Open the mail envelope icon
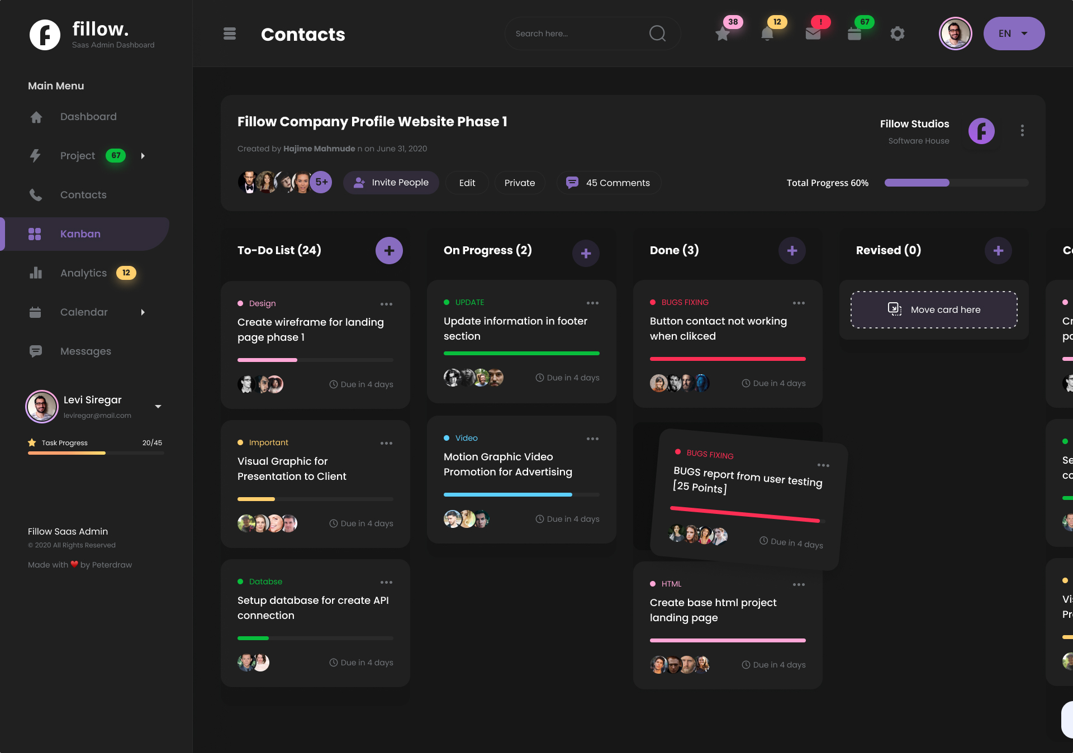Viewport: 1073px width, 753px height. coord(813,34)
